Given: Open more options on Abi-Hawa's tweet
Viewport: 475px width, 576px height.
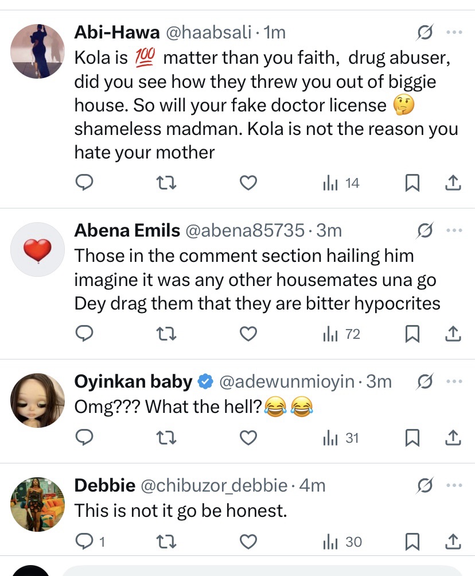Looking at the screenshot, I should [454, 33].
